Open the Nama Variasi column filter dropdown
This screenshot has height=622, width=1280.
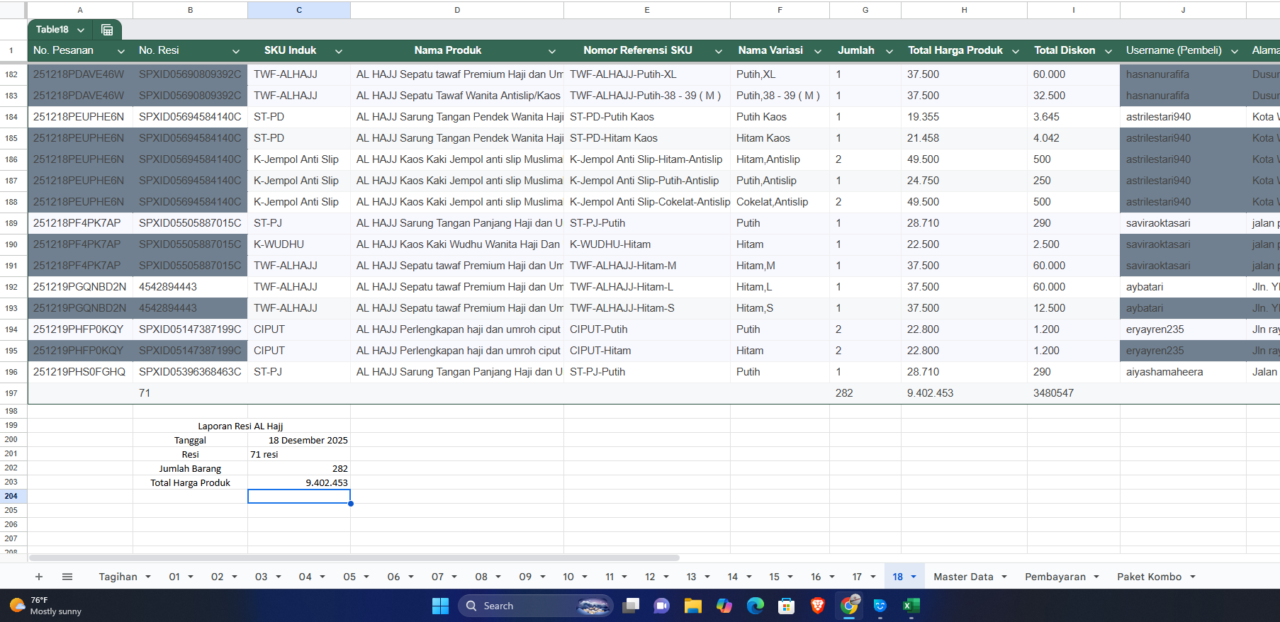pos(818,51)
